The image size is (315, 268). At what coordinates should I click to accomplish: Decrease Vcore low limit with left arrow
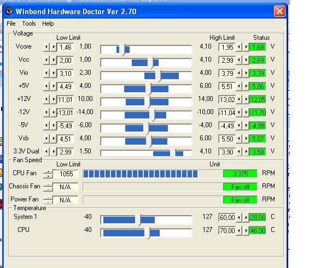coord(46,47)
